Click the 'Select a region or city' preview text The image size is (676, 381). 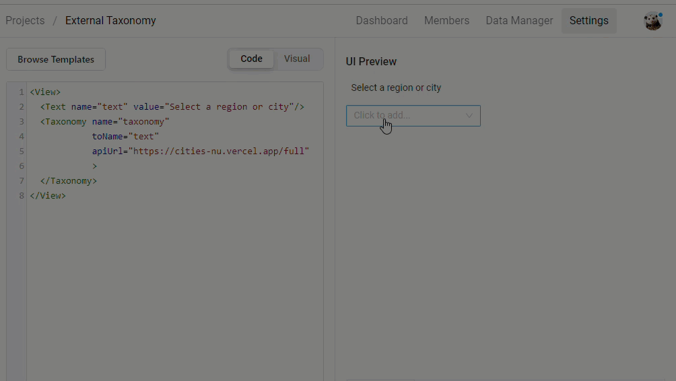point(396,88)
